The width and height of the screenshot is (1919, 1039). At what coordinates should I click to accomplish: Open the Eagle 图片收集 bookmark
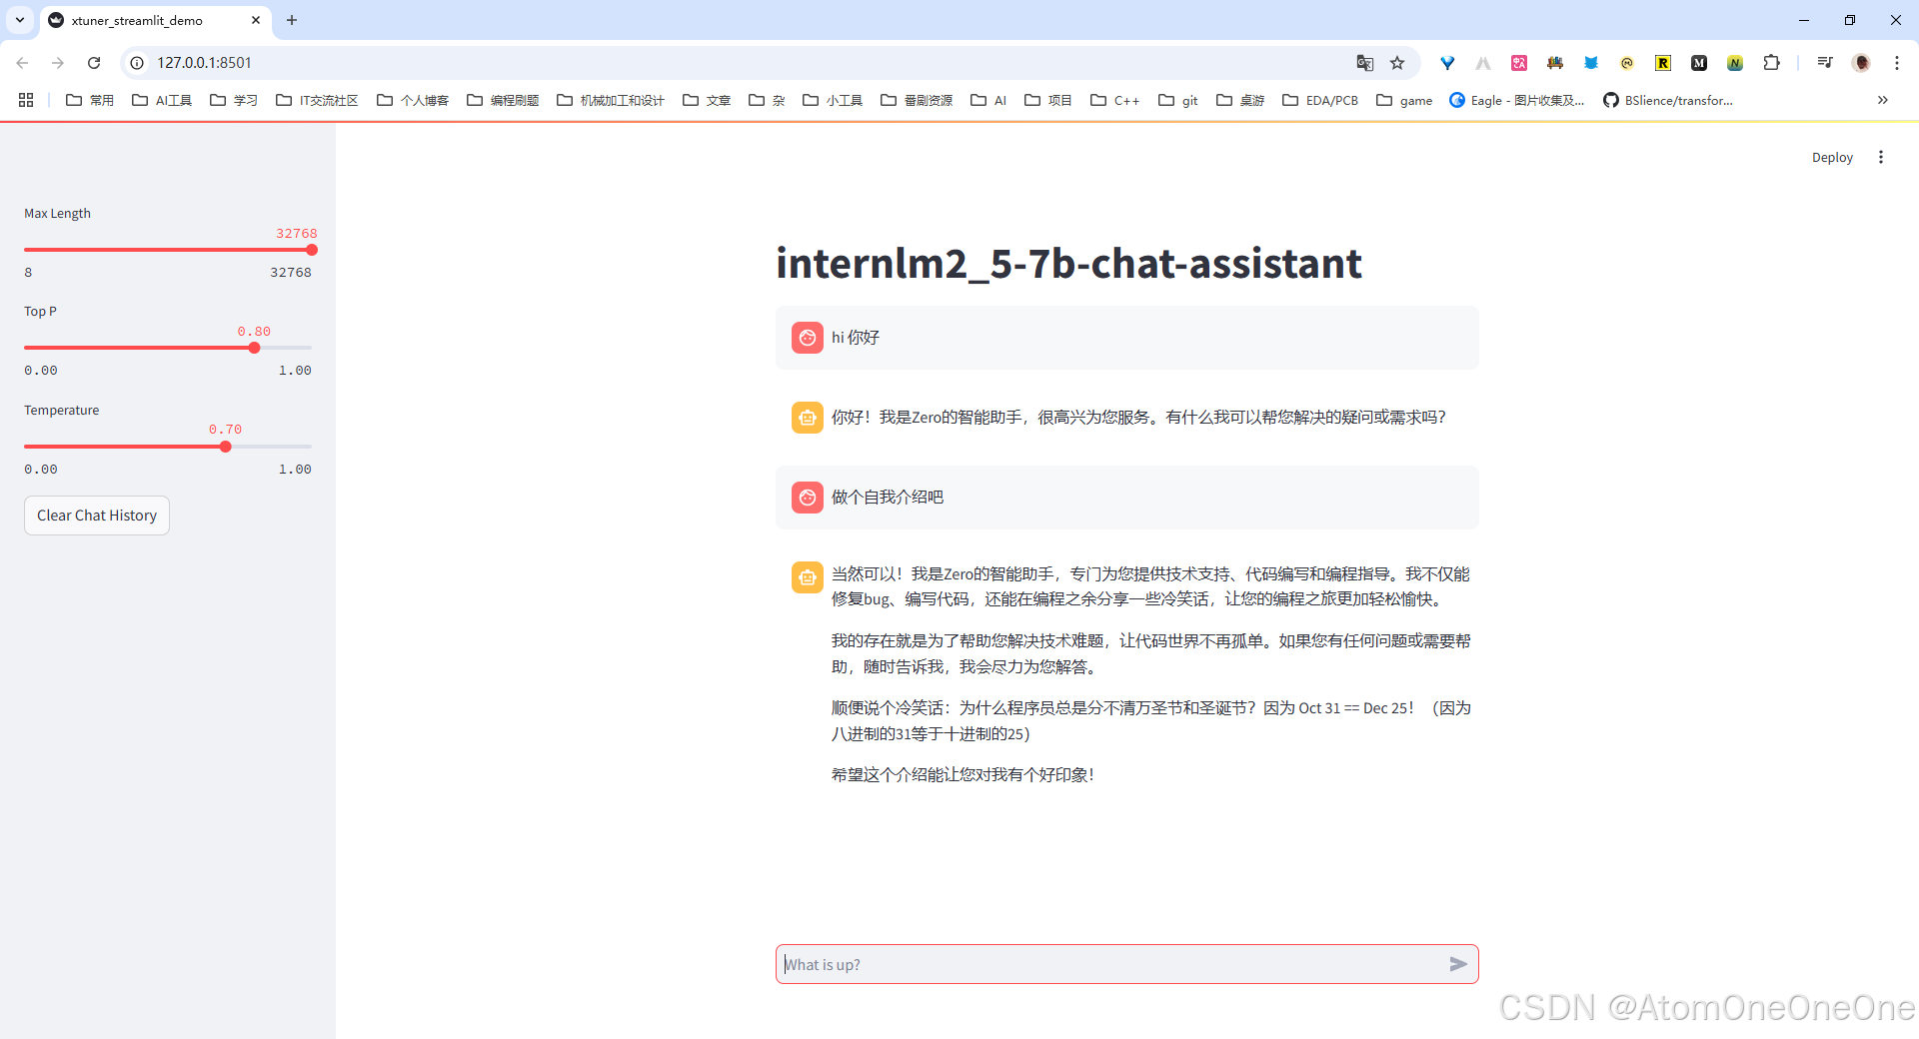click(x=1517, y=100)
